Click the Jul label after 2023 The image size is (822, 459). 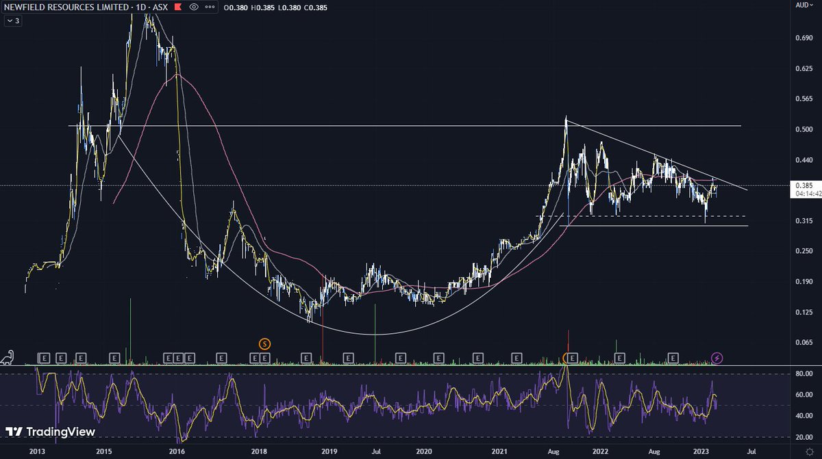coord(751,451)
